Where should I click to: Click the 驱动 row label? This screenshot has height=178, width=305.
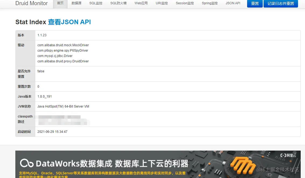click(21, 45)
